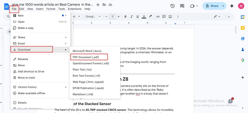Viewport: 248px width, 113px height.
Task: Expand the New submenu
Action: tap(40, 15)
